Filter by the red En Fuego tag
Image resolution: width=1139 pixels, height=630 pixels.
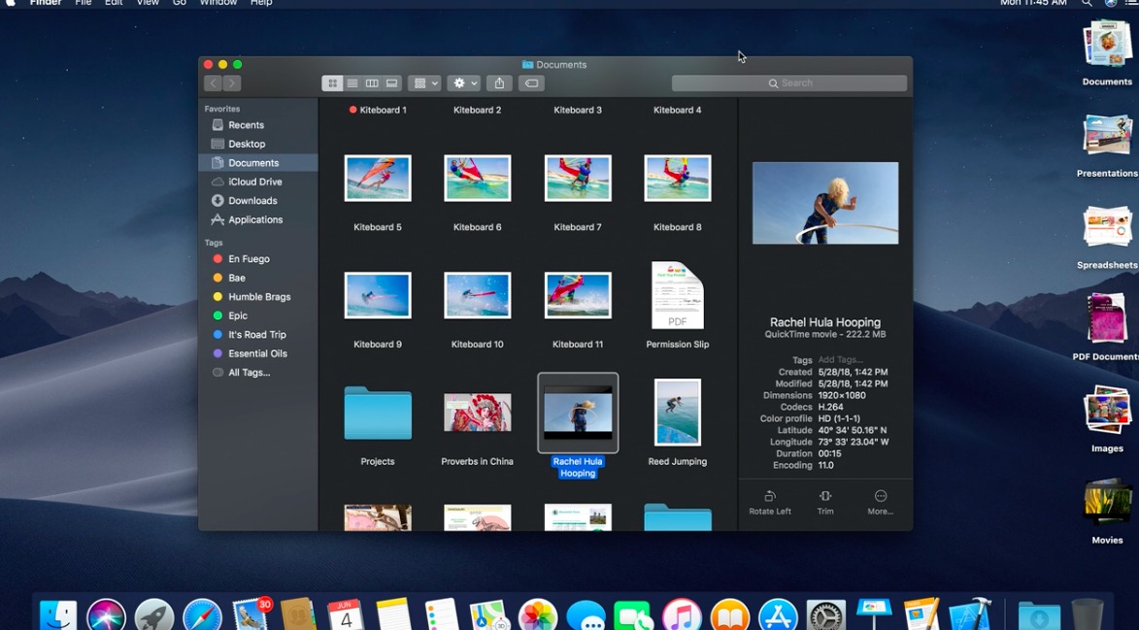(249, 259)
